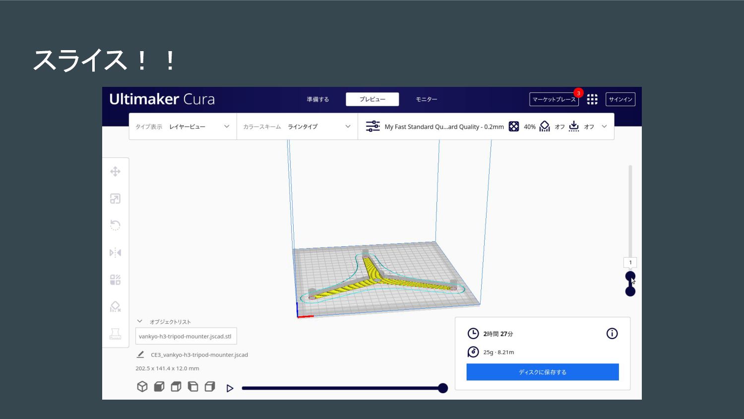Click the material spool usage icon
Screen dimensions: 744x419
473,352
